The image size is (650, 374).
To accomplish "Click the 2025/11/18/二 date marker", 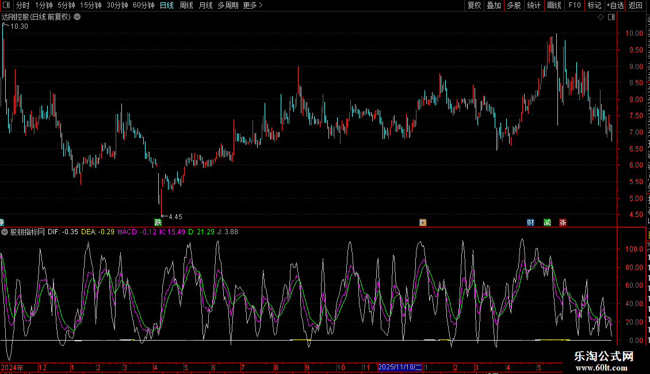I will 400,367.
